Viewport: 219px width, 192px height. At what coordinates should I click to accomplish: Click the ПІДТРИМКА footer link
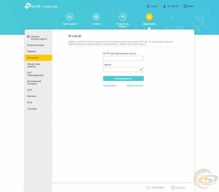click(158, 188)
